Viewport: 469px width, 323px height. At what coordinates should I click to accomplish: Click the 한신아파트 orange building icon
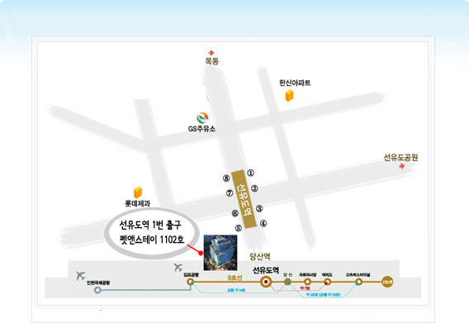[289, 96]
